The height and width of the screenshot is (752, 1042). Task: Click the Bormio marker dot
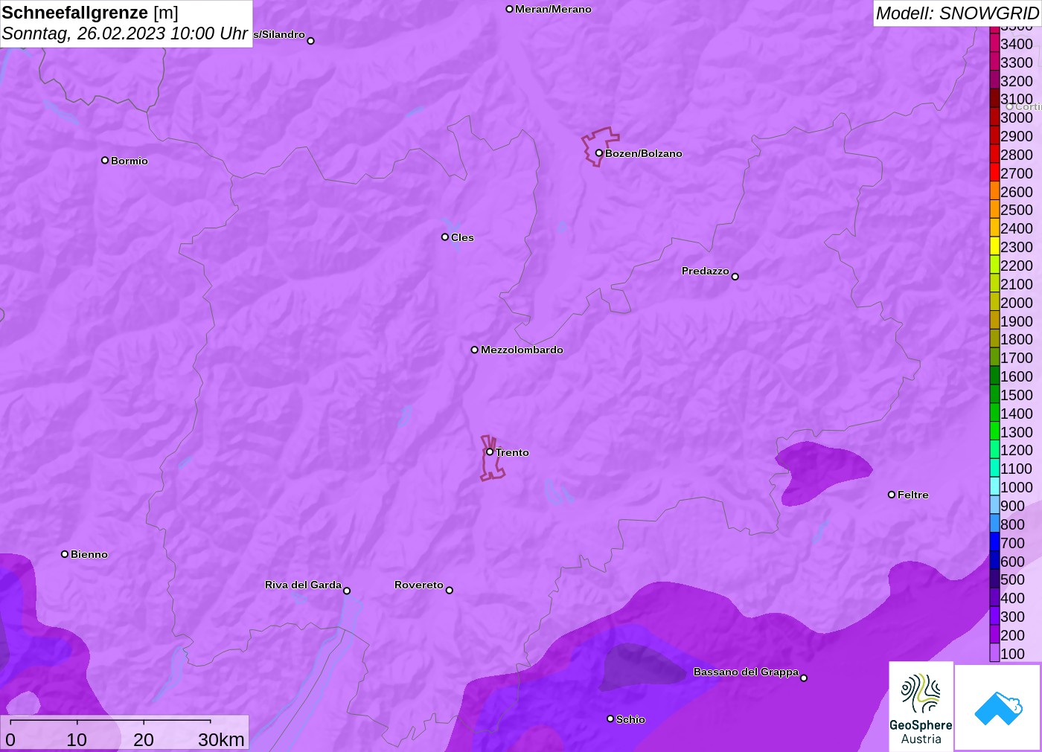point(105,160)
